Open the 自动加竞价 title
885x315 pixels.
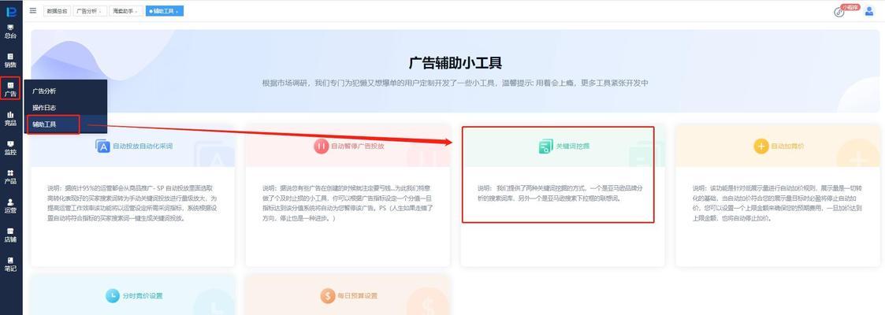tap(787, 146)
